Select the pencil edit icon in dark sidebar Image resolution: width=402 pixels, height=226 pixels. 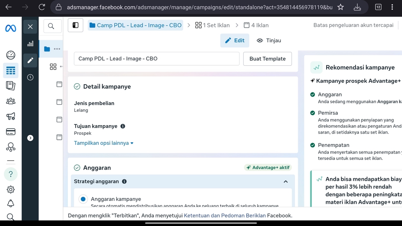[x=30, y=60]
